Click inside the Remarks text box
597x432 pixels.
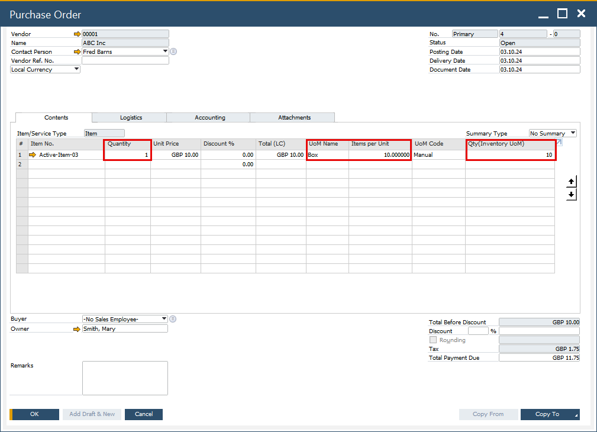125,378
